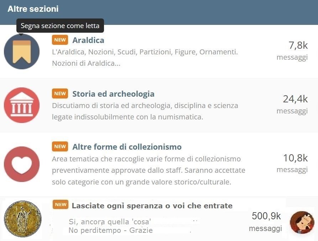The height and width of the screenshot is (241, 318).
Task: Click the Araldica description text
Action: point(145,58)
